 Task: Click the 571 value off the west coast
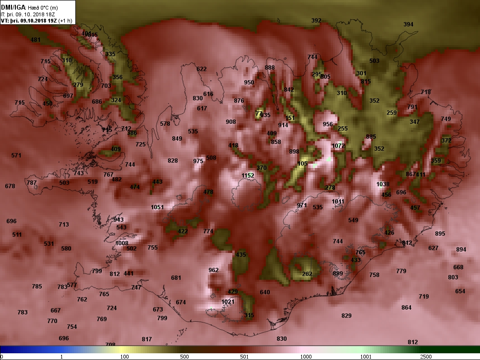[x=16, y=155]
